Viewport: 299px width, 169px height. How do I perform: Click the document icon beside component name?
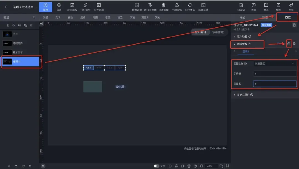[294, 25]
